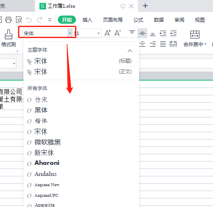Select AngsanaUPC font from list
This screenshot has height=207, width=213.
click(81, 195)
